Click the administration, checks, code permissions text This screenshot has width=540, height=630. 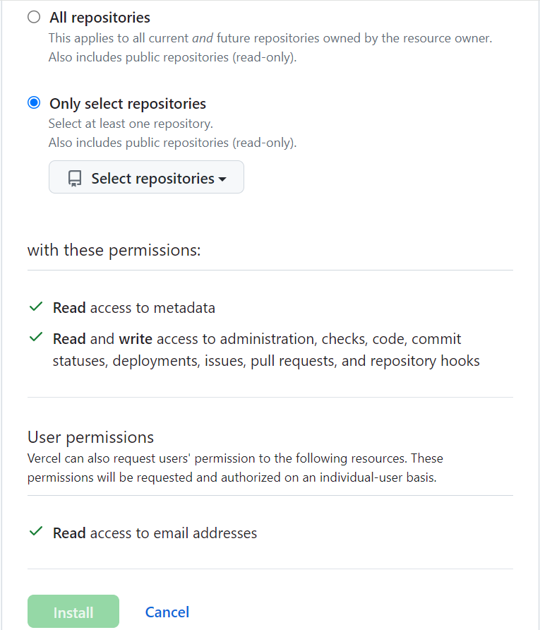coord(266,350)
